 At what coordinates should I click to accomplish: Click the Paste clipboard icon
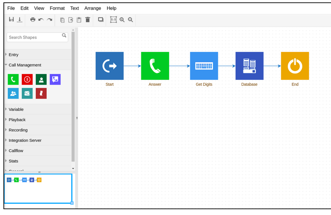[x=79, y=20]
